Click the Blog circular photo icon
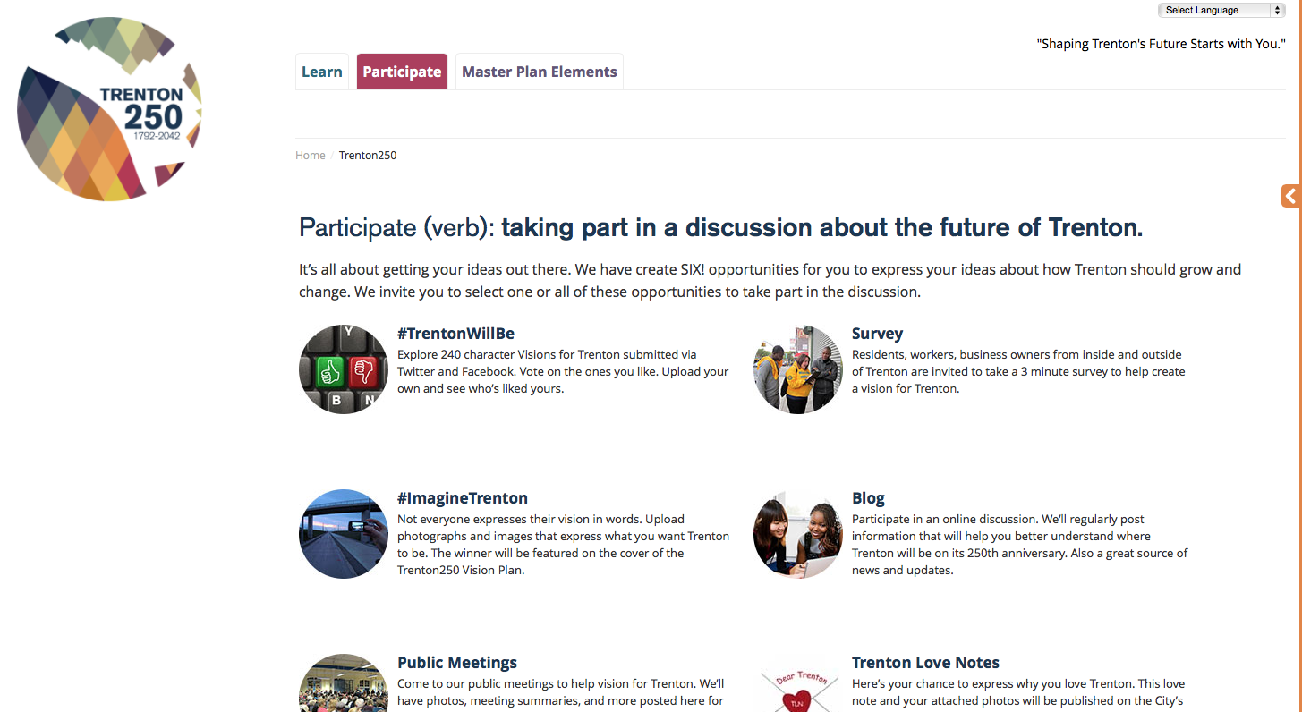Viewport: 1302px width, 712px height. pyautogui.click(x=798, y=534)
